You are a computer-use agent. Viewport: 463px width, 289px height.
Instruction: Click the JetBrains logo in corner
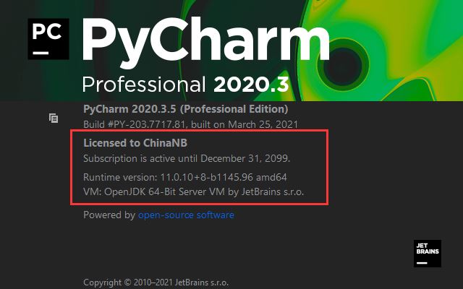[428, 254]
